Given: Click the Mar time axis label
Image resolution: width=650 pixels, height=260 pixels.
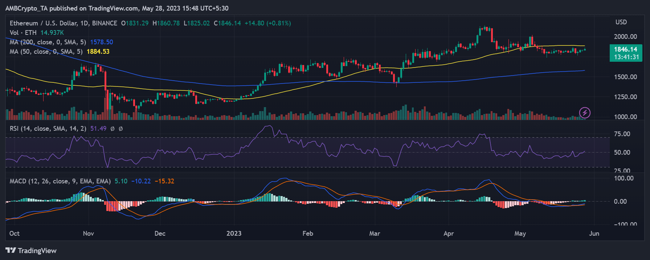Looking at the screenshot, I should coord(375,233).
